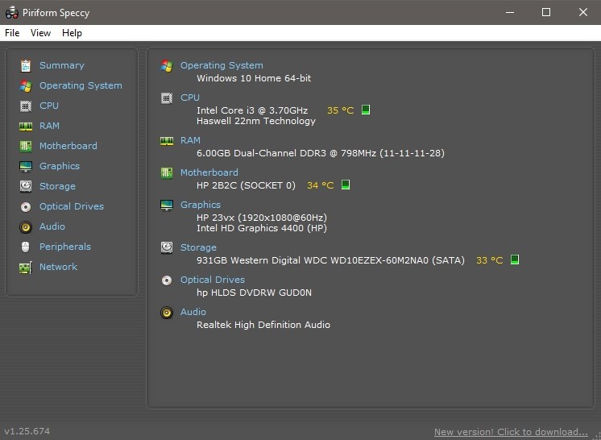Click the Windows 10 Home 64-bit text

(x=254, y=78)
